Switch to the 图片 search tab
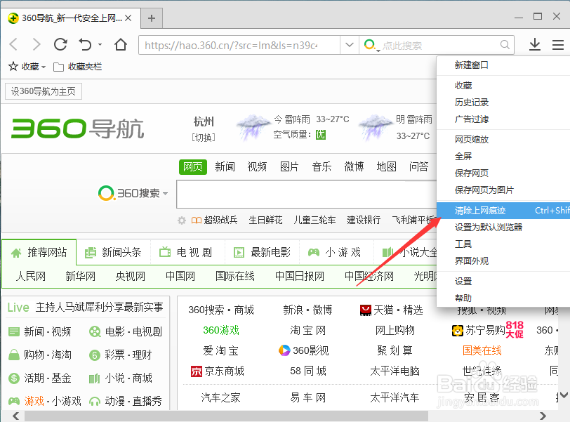The image size is (570, 422). click(289, 167)
